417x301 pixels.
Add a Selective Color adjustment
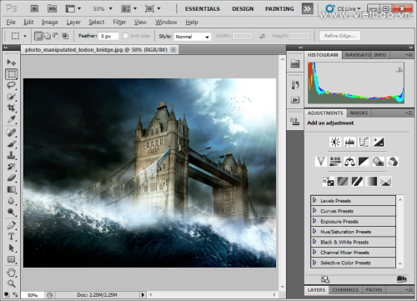point(385,182)
